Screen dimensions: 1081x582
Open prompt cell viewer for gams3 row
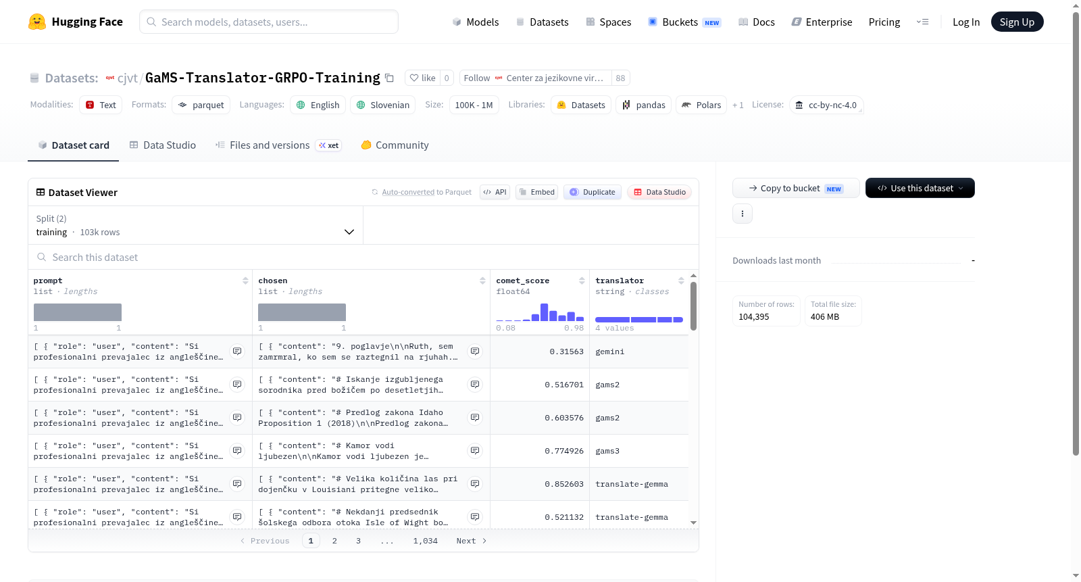(x=237, y=451)
